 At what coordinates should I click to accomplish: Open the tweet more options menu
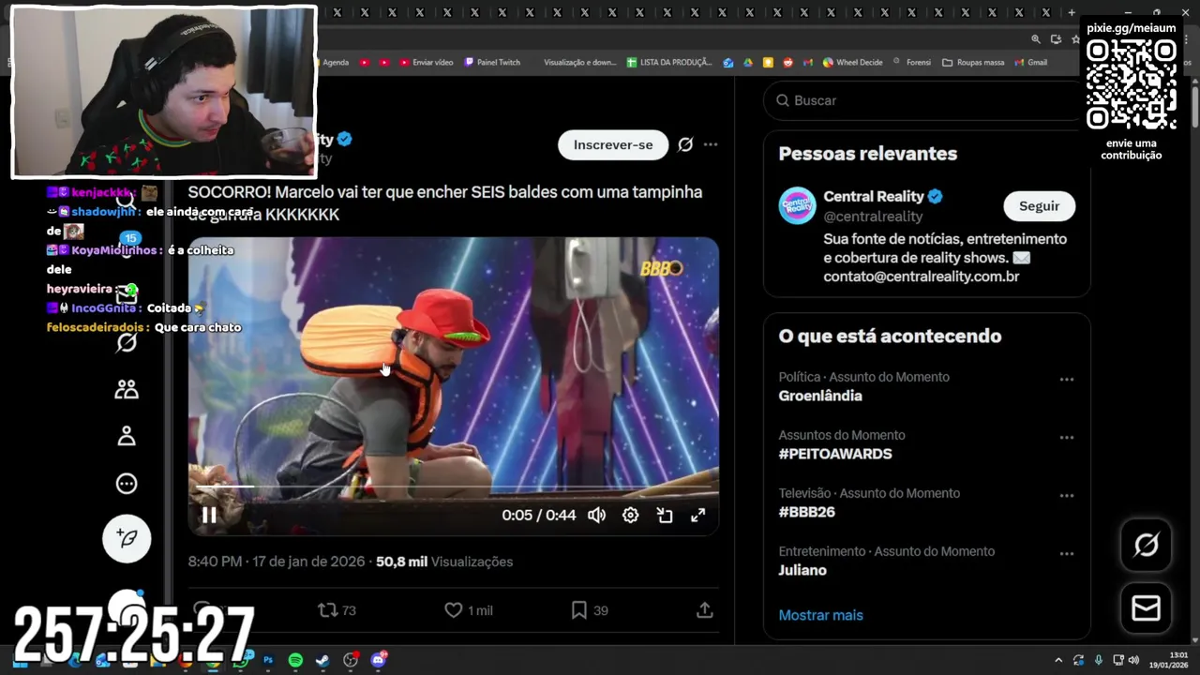(711, 144)
